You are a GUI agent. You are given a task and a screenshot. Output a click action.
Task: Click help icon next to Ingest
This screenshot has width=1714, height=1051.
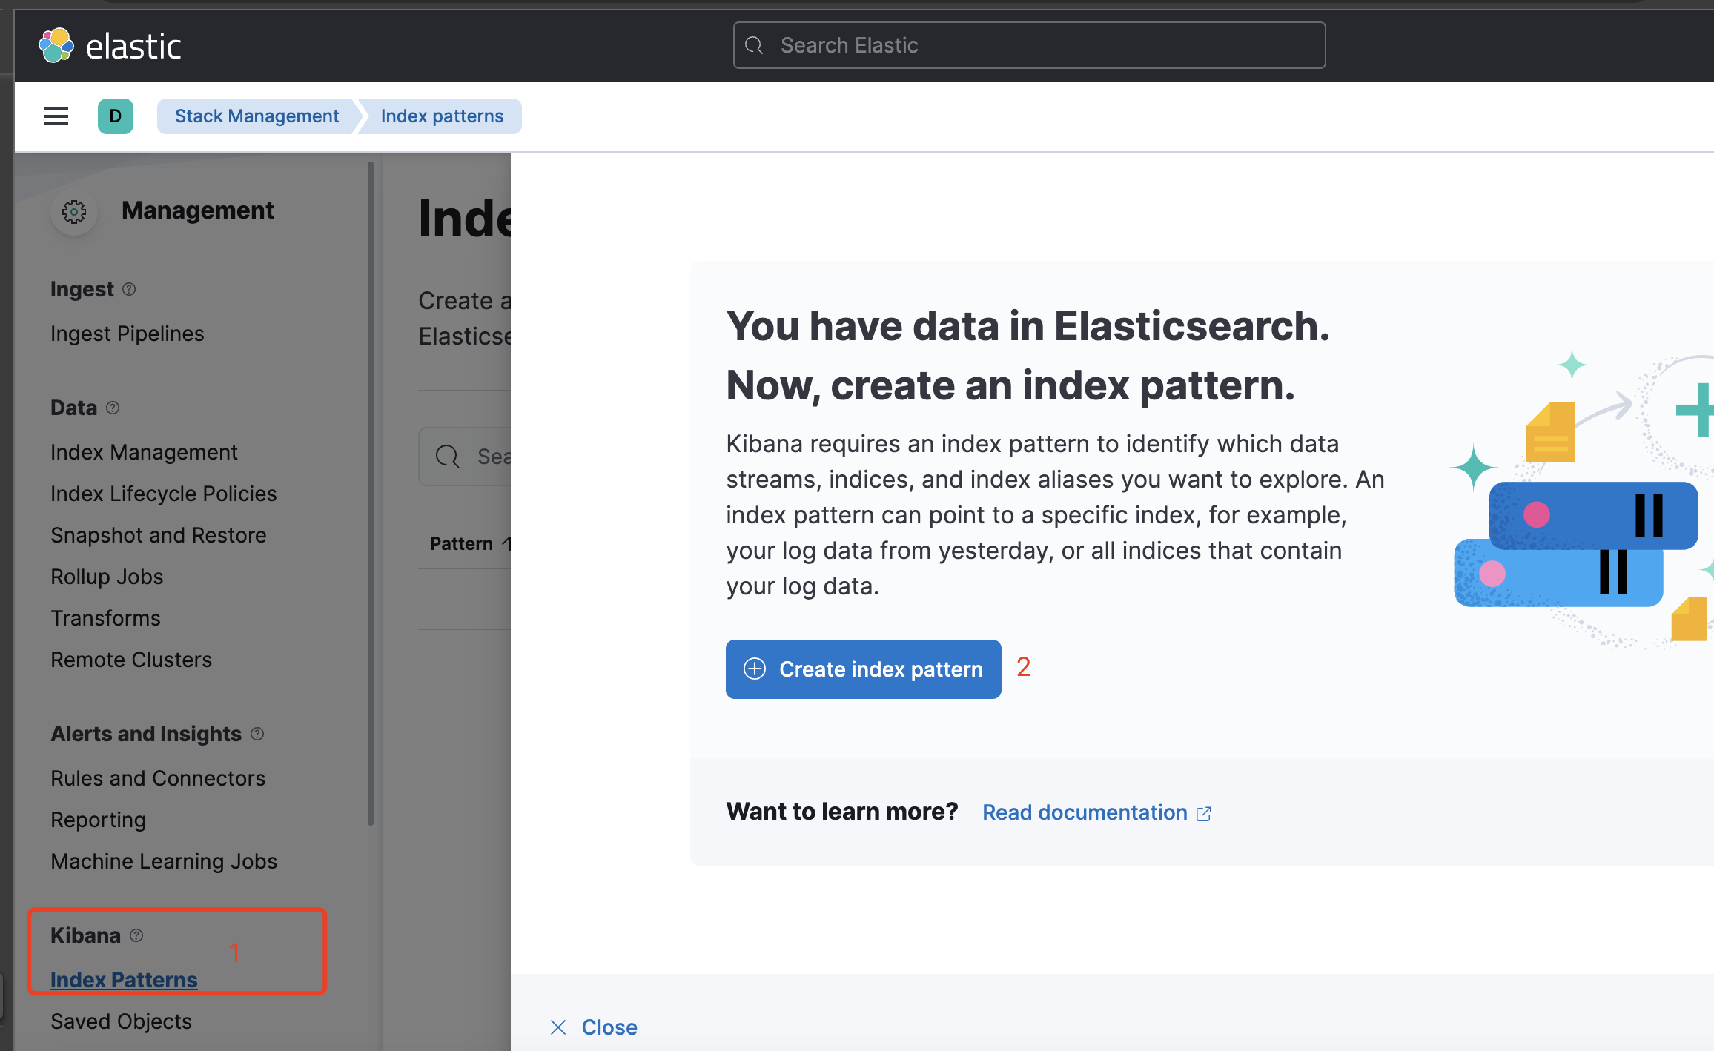pos(129,289)
